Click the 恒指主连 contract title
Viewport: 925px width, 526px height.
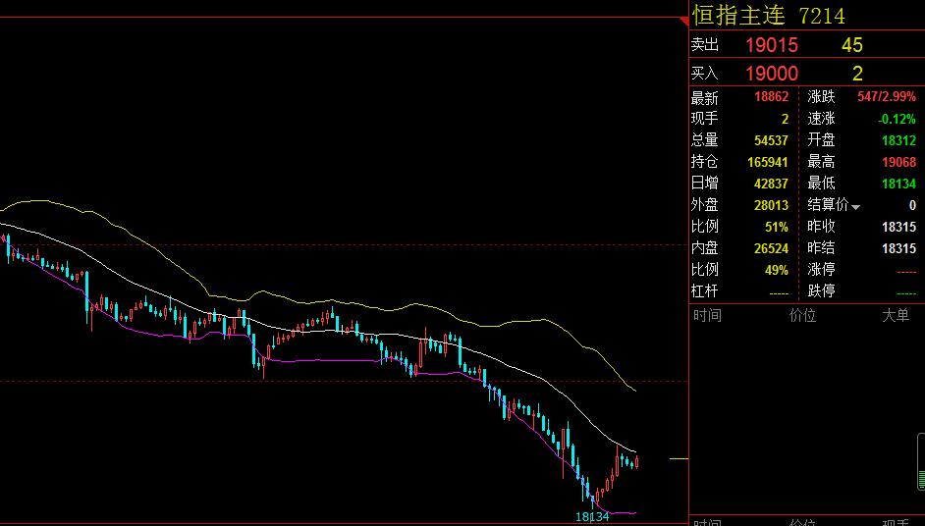(x=738, y=16)
